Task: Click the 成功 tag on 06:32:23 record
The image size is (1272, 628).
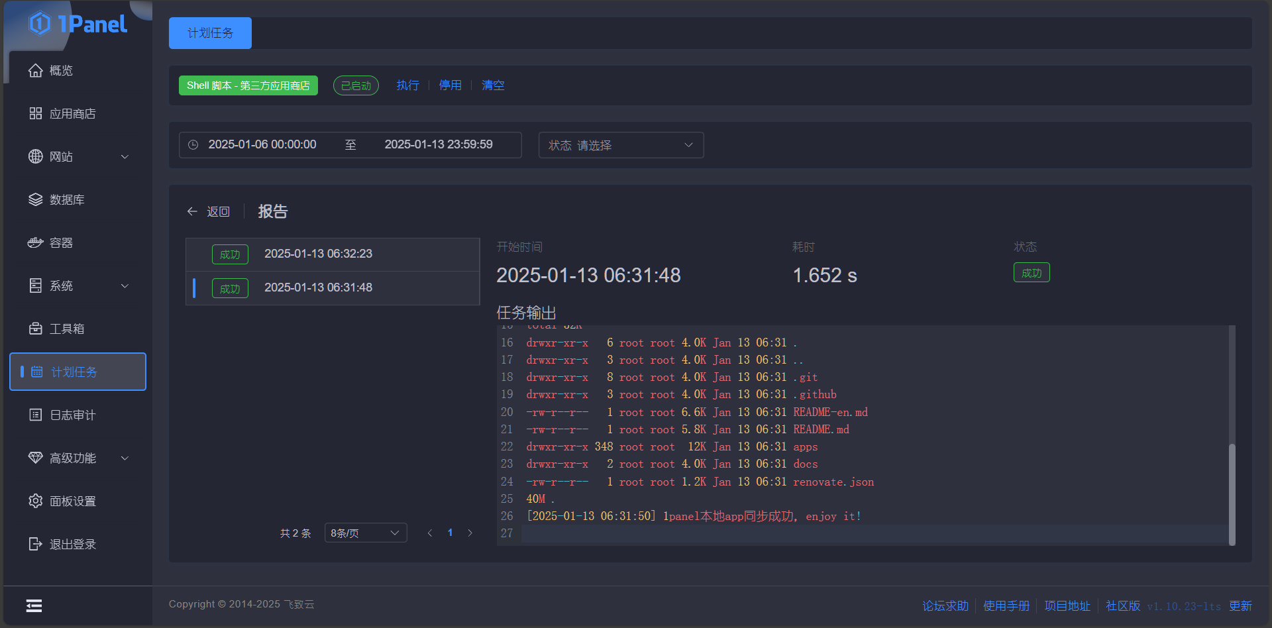Action: tap(230, 254)
